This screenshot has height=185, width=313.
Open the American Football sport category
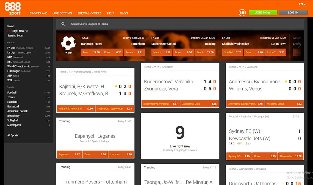point(29,111)
